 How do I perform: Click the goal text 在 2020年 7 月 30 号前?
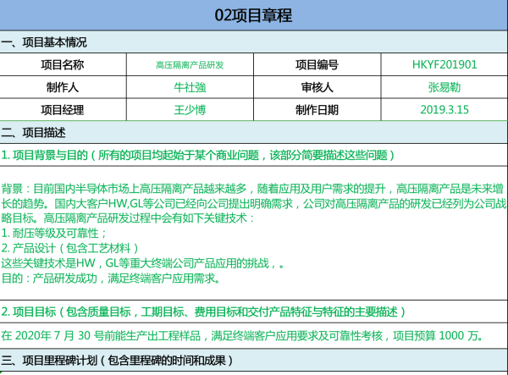pyautogui.click(x=242, y=336)
